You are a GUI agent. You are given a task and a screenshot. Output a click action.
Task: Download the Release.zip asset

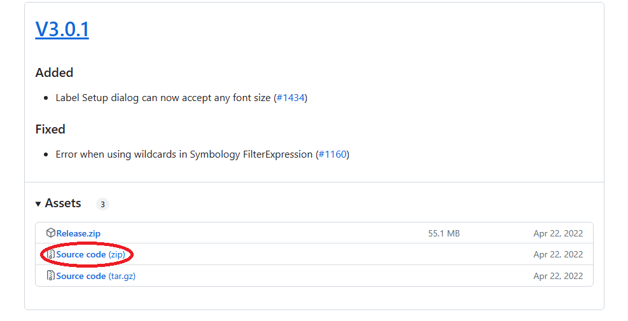78,233
